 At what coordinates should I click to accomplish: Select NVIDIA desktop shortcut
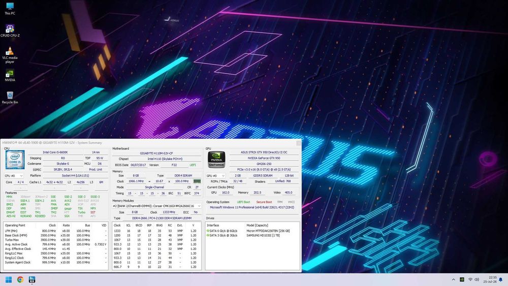10,75
